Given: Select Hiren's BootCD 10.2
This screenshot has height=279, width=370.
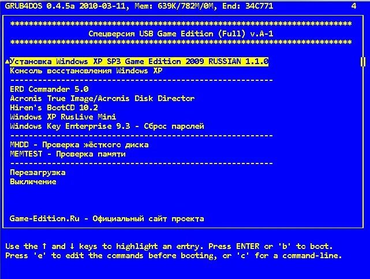Looking at the screenshot, I should click(x=54, y=107).
